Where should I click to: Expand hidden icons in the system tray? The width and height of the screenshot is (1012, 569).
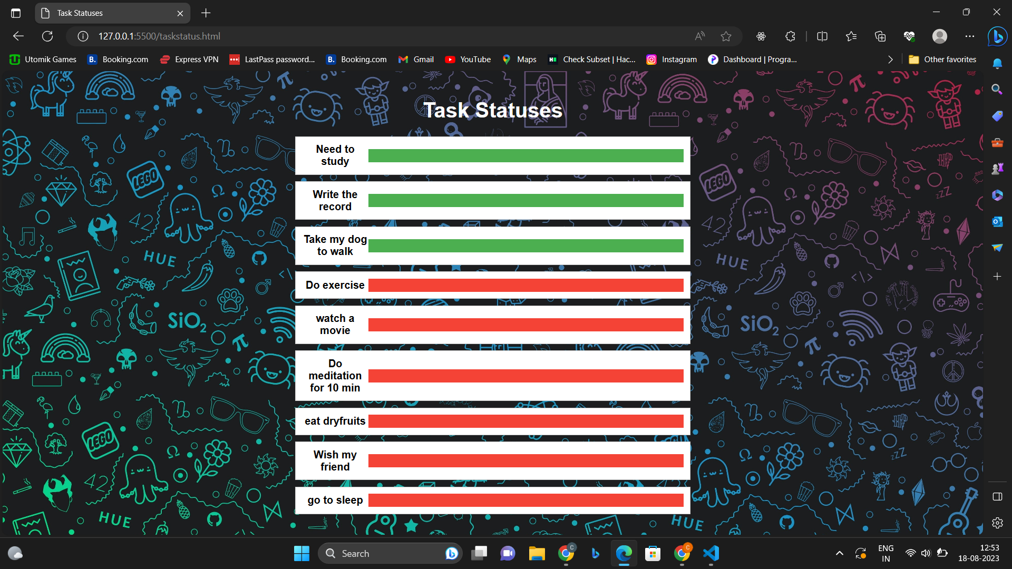839,553
